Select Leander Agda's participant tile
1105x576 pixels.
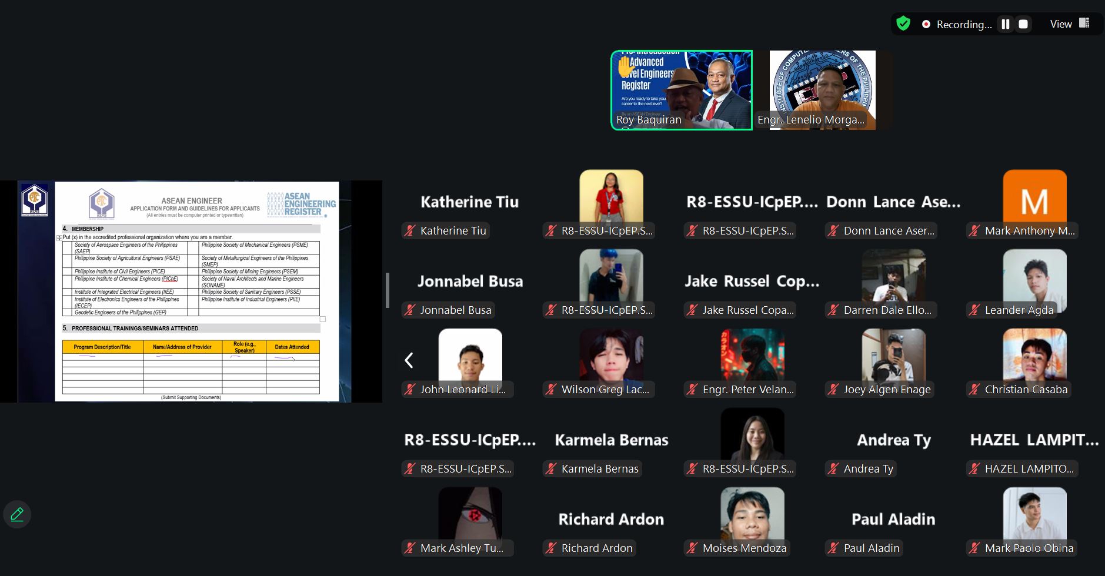(x=1034, y=282)
